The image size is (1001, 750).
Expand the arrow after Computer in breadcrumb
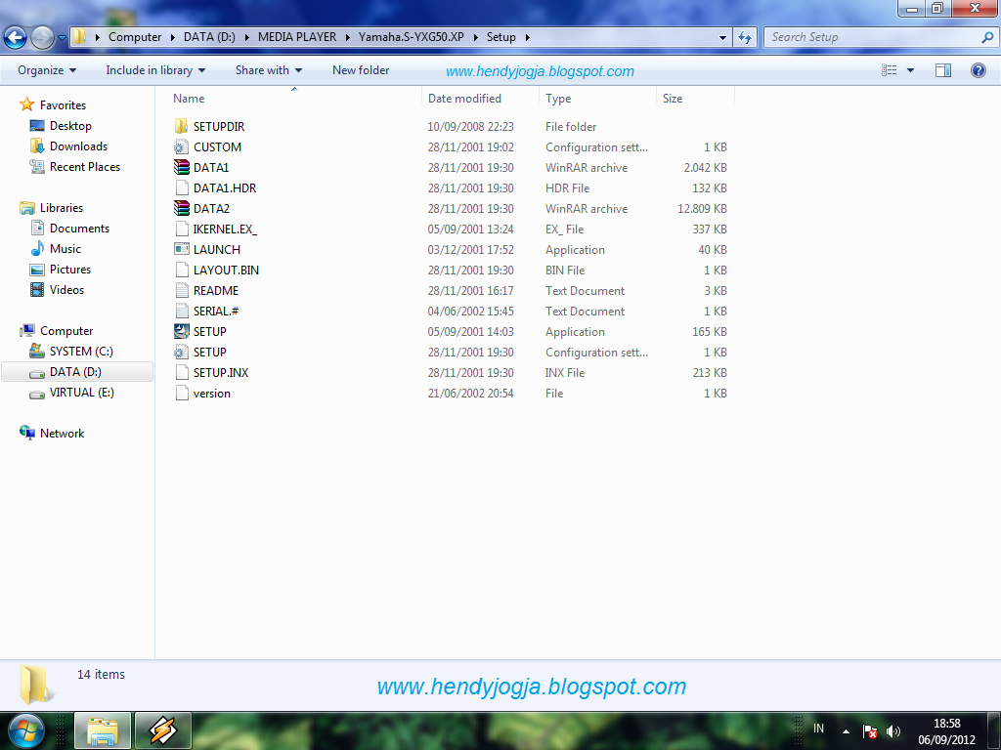173,38
